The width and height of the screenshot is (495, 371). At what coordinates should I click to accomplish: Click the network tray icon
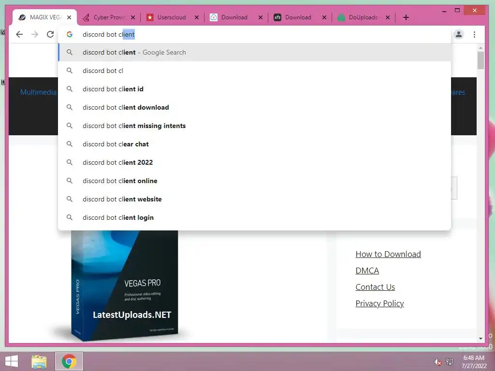point(450,361)
